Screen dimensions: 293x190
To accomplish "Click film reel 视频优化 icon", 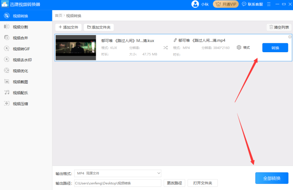I will tap(7, 70).
